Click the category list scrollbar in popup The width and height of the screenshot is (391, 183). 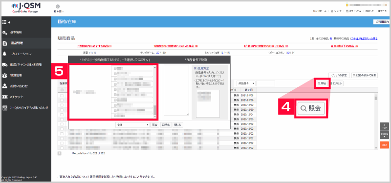pyautogui.click(x=154, y=92)
